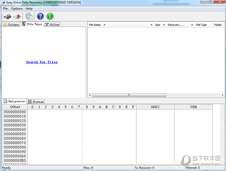Screen dimensions: 226x171
Task: Click the horizontal scrollbar thumb in file list
Action: coord(129,95)
